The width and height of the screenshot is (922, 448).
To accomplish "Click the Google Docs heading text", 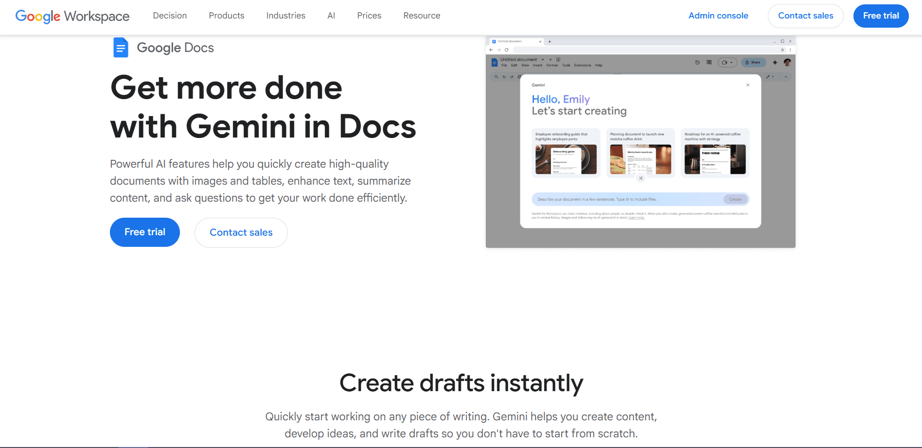I will 176,48.
